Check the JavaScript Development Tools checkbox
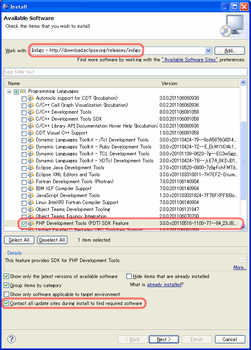 click(x=24, y=196)
